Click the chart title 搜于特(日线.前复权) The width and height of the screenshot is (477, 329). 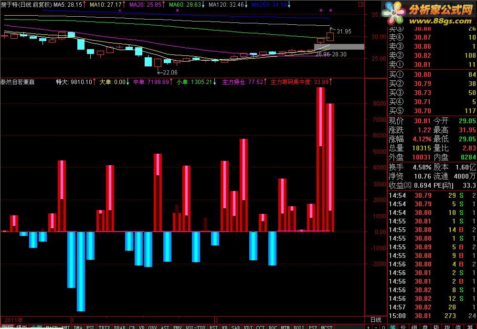pos(26,5)
